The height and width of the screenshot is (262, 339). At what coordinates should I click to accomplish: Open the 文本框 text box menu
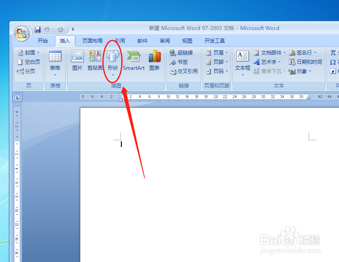pyautogui.click(x=243, y=63)
